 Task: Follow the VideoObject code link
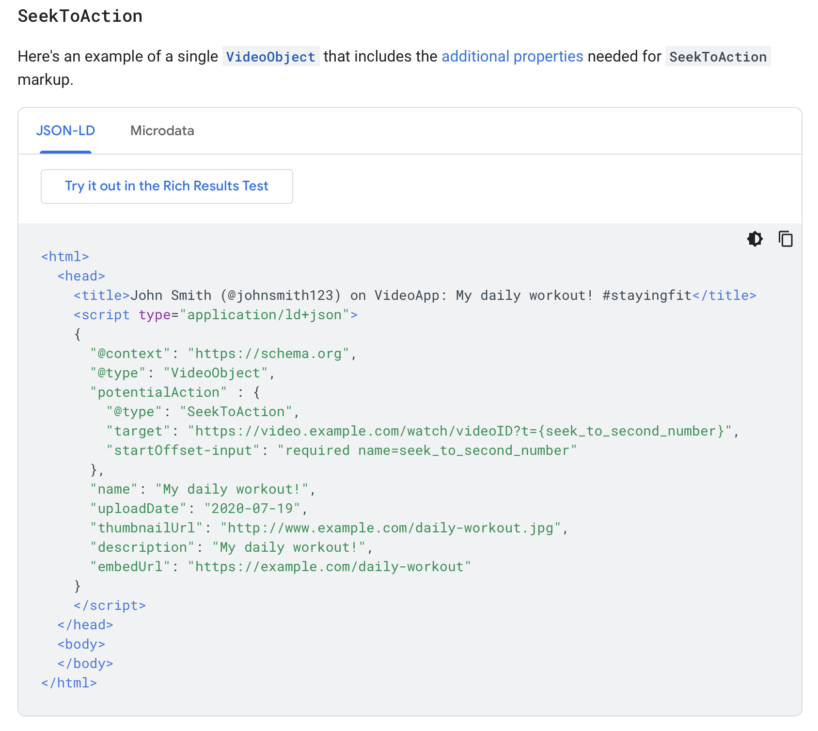coord(270,57)
